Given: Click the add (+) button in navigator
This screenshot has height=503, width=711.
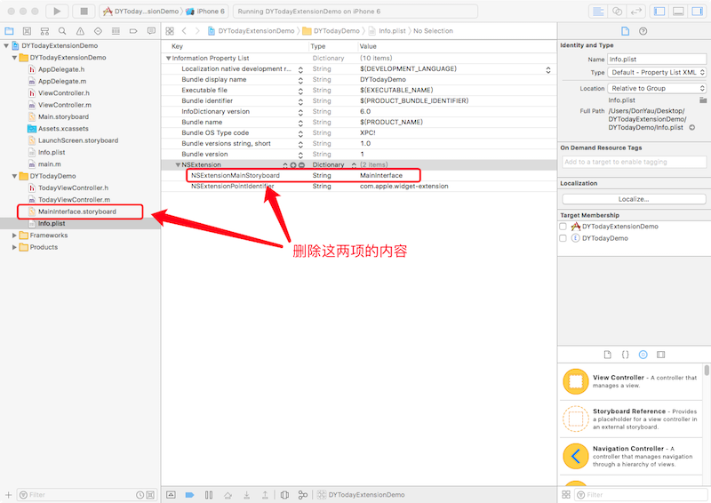Looking at the screenshot, I should [8, 495].
